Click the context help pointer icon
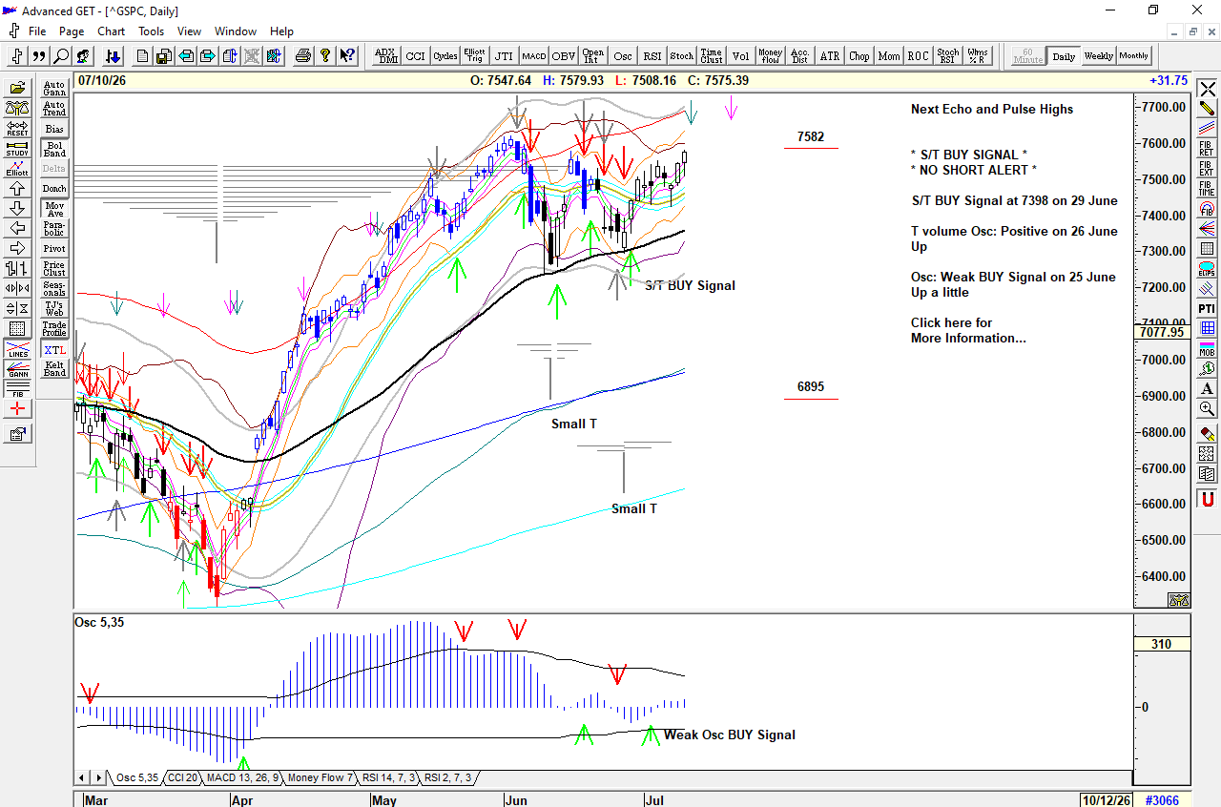Screen dimensions: 1221x807 [x=347, y=56]
